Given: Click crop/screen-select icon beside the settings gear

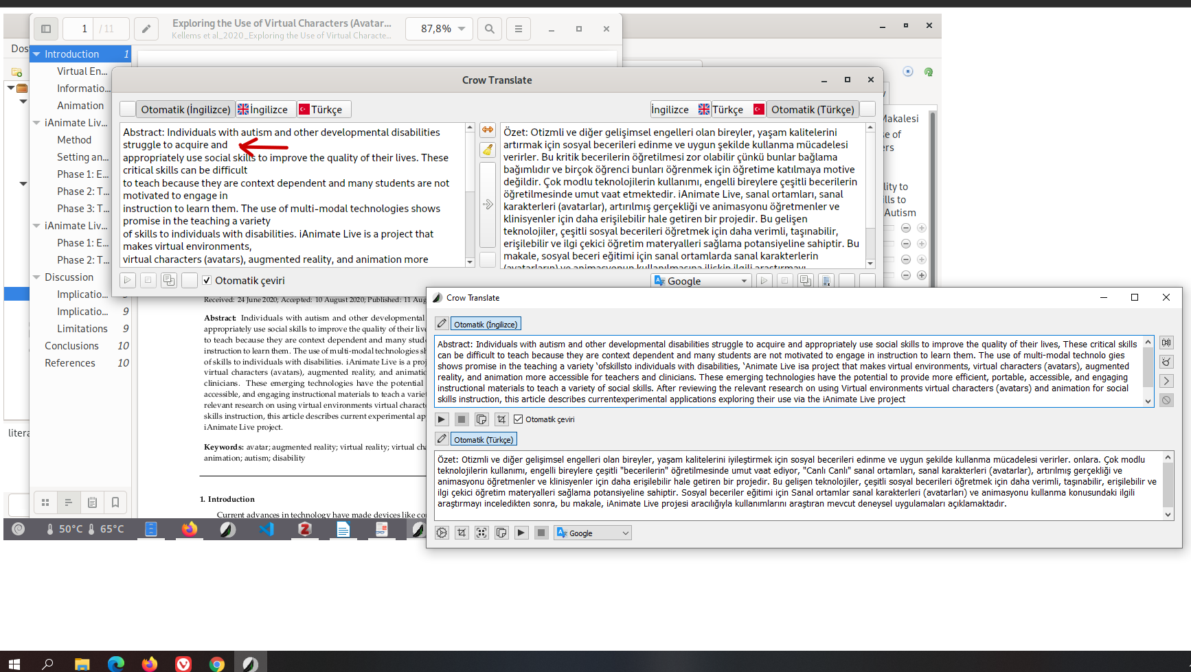Looking at the screenshot, I should pos(462,533).
